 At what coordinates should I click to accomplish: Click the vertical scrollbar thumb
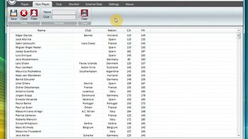coord(239,36)
